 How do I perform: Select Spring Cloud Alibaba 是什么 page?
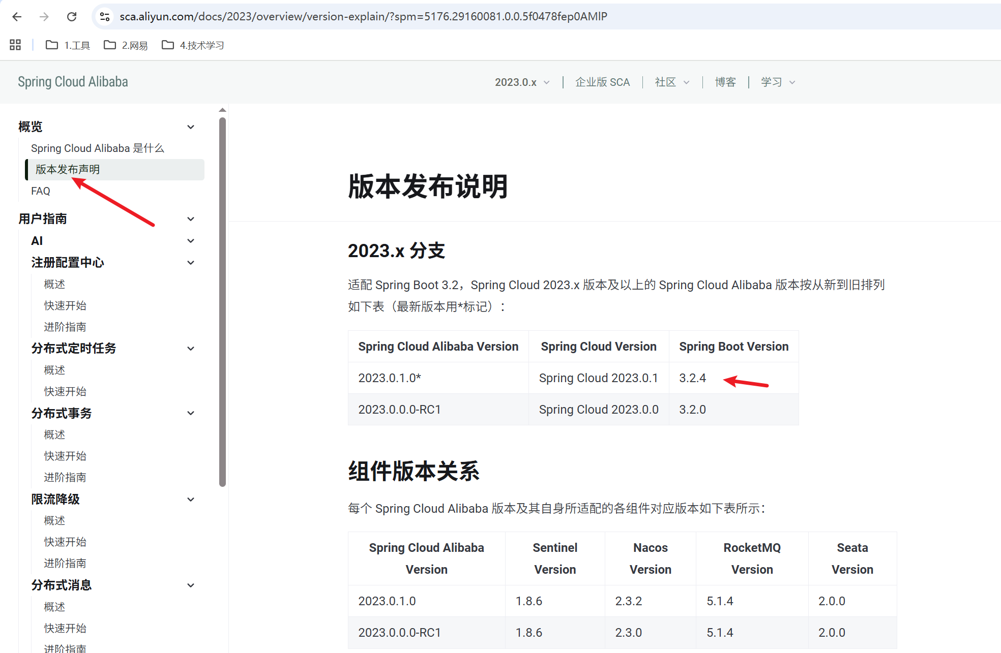pos(97,148)
